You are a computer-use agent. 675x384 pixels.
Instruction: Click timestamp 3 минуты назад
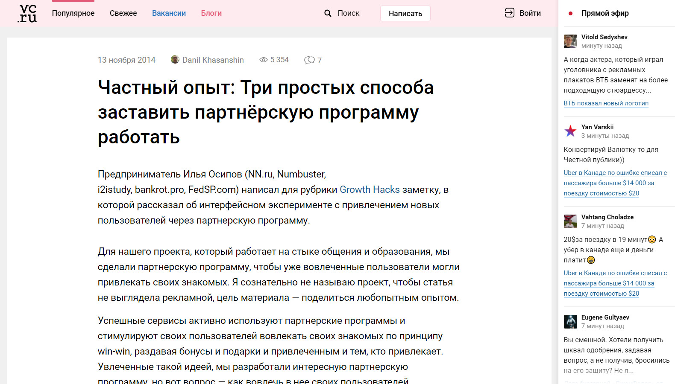tap(605, 136)
